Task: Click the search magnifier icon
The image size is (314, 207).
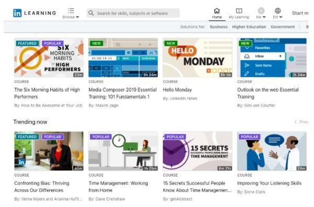Action: click(x=91, y=13)
